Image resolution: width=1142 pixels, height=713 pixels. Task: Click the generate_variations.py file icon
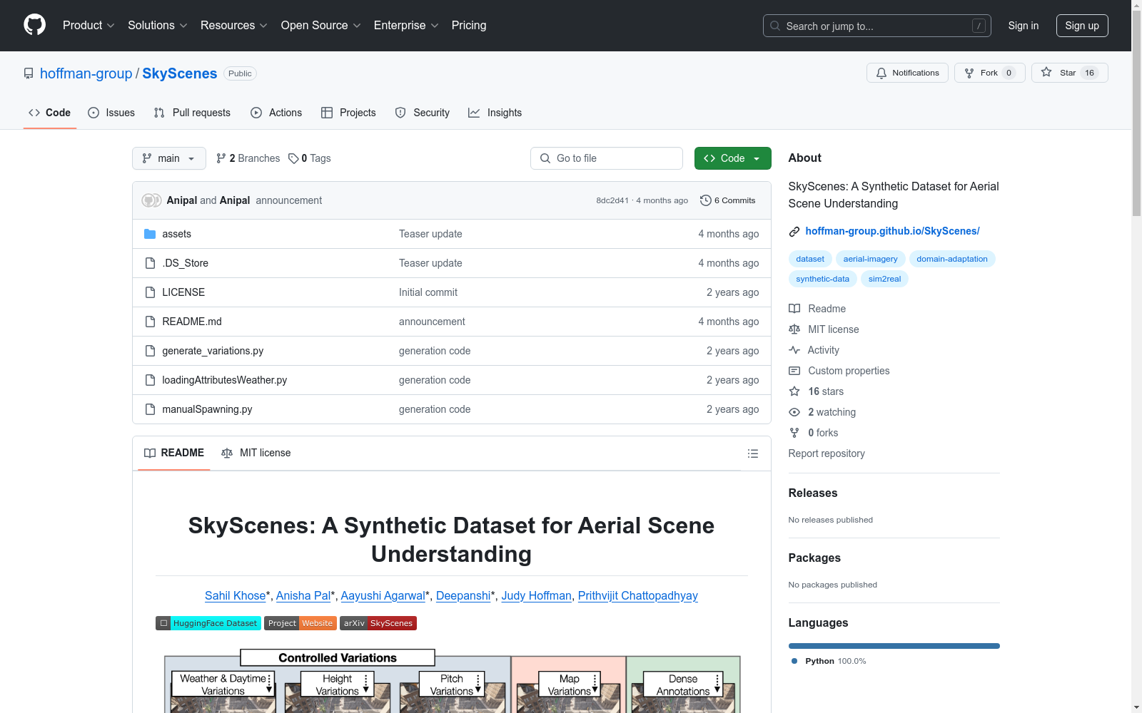click(150, 351)
